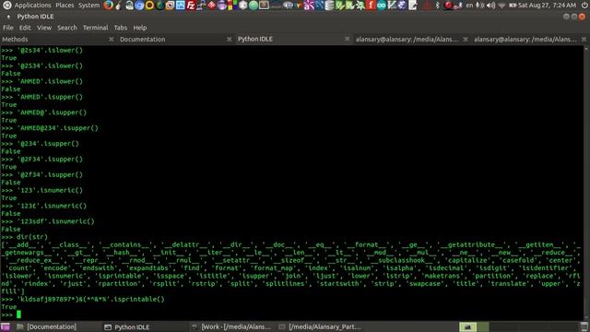Open the volume control indicator

point(490,6)
